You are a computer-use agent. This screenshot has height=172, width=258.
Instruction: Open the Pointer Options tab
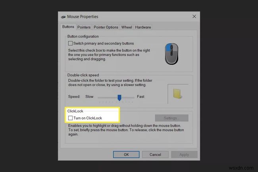coord(106,27)
